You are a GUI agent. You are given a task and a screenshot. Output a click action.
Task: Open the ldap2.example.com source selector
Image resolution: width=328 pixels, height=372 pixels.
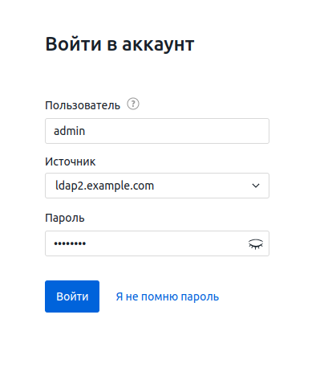[157, 186]
